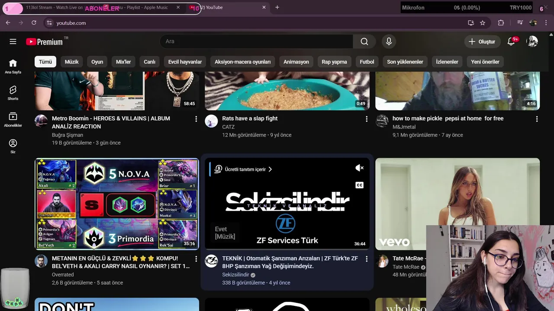Select the Mix'ler filter chip
Viewport: 554px width, 311px height.
123,62
